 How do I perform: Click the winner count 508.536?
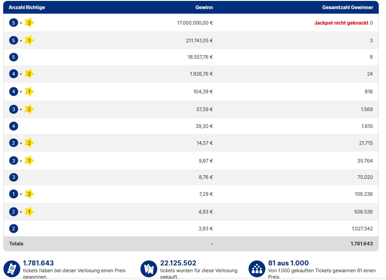click(x=363, y=212)
